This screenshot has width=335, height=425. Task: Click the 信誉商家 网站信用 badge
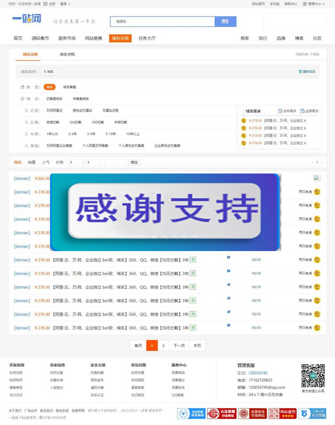(x=282, y=413)
